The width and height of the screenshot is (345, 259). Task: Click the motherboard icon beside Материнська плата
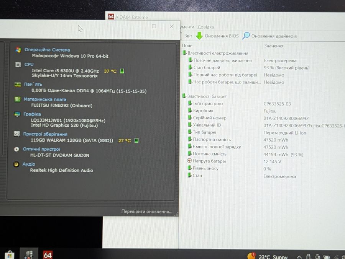17,99
